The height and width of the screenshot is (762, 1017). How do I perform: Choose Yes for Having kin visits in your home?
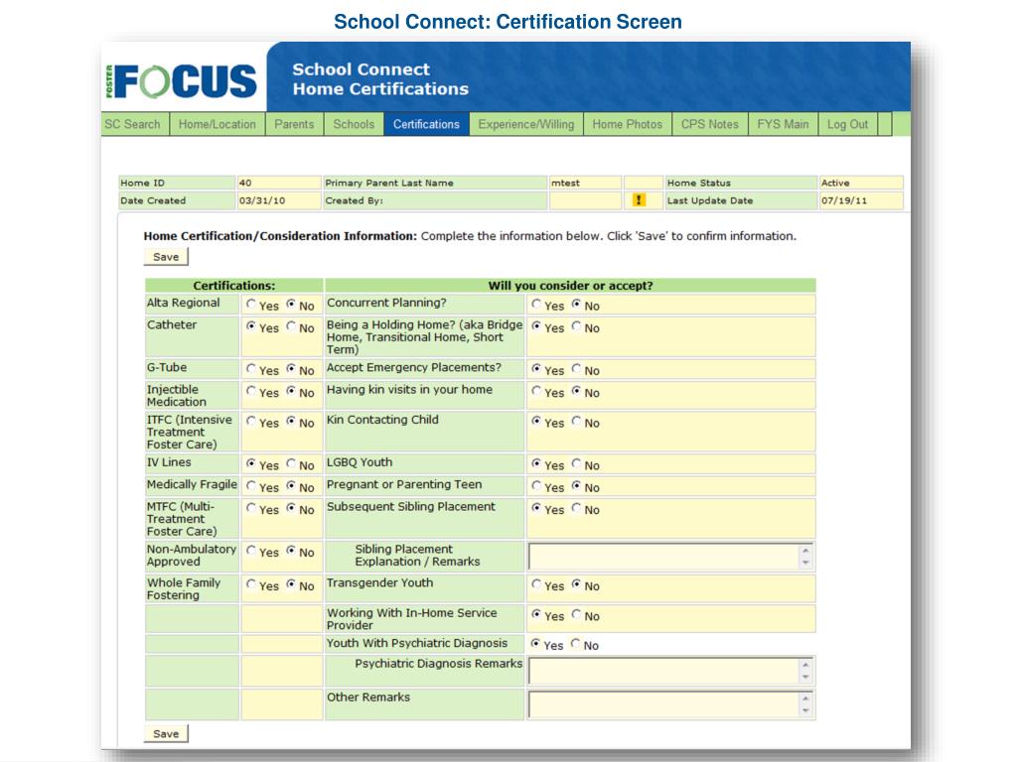(x=536, y=391)
